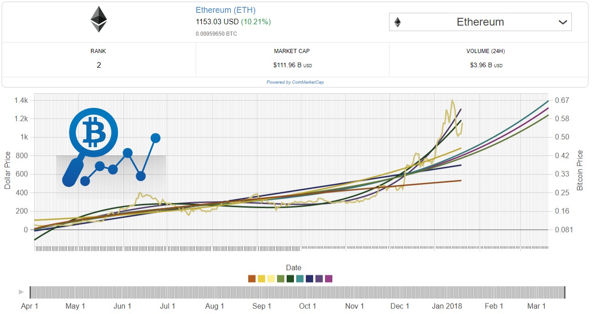Follow the Powered by CoinMarketCap link
Image resolution: width=592 pixels, height=314 pixels.
pyautogui.click(x=295, y=82)
